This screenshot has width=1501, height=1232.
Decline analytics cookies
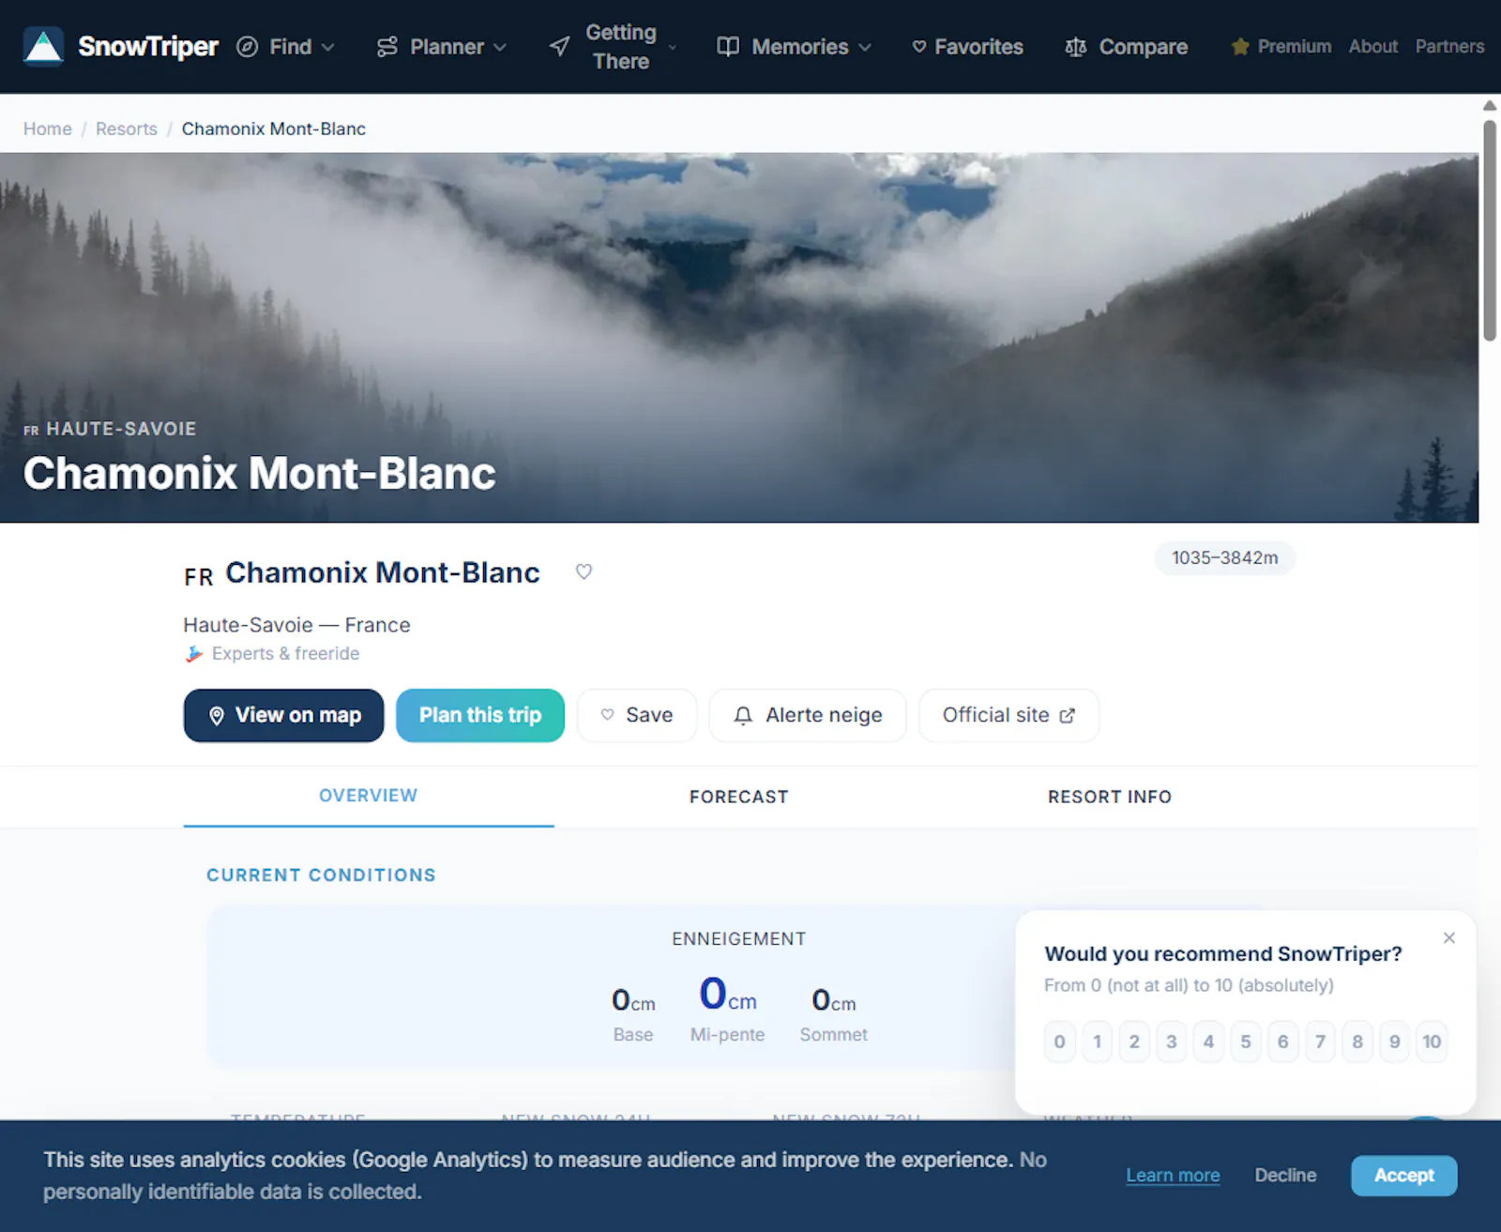[1285, 1176]
